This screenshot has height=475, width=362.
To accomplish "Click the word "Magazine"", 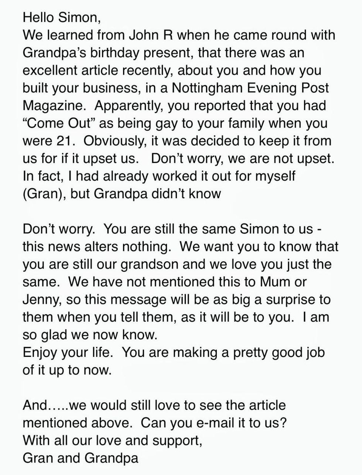I will (x=55, y=106).
